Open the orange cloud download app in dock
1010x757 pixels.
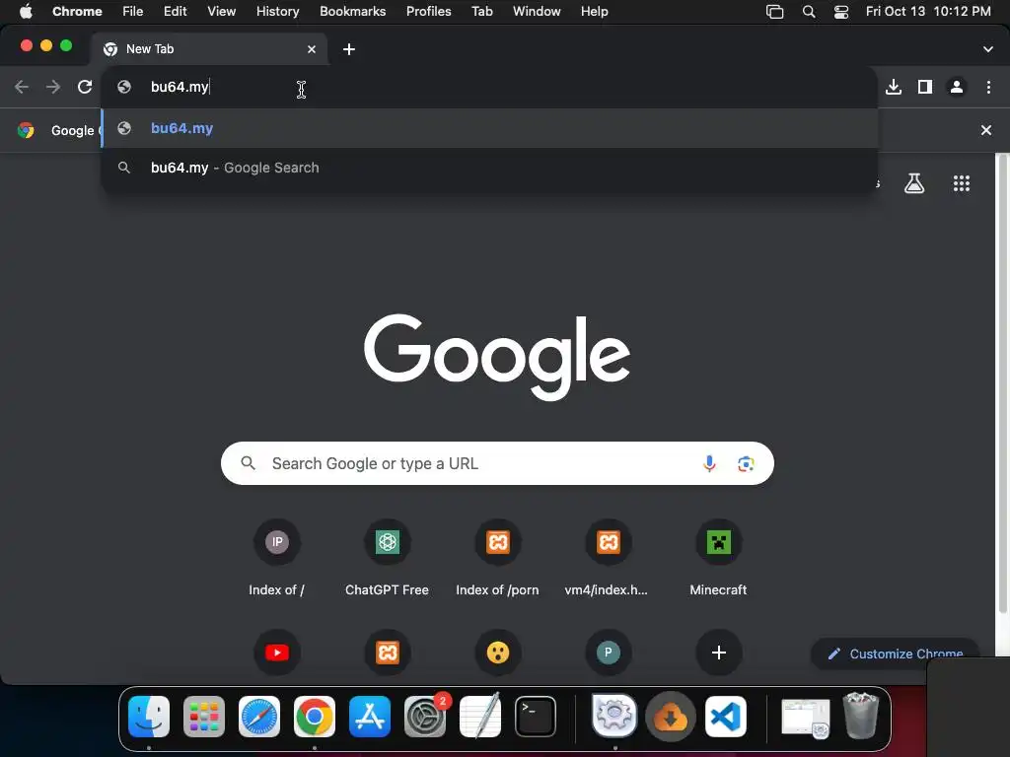pos(671,717)
